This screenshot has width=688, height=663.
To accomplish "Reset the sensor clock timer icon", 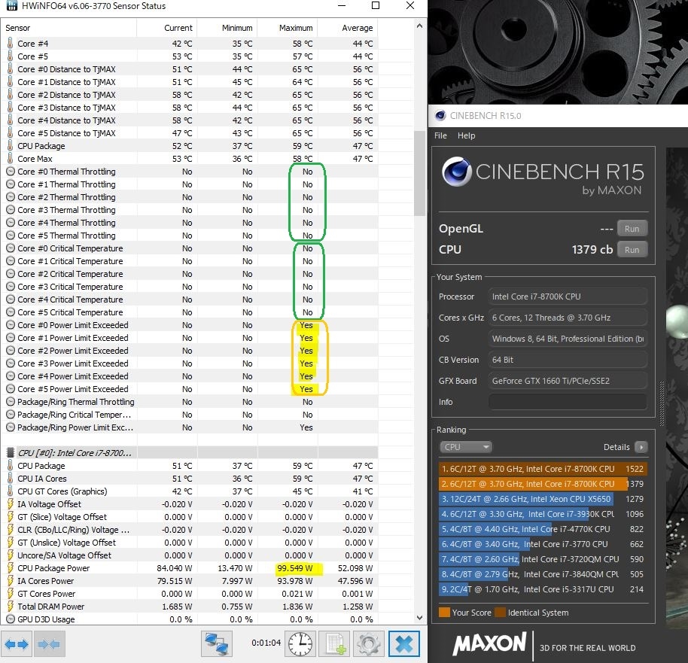I will click(x=300, y=643).
